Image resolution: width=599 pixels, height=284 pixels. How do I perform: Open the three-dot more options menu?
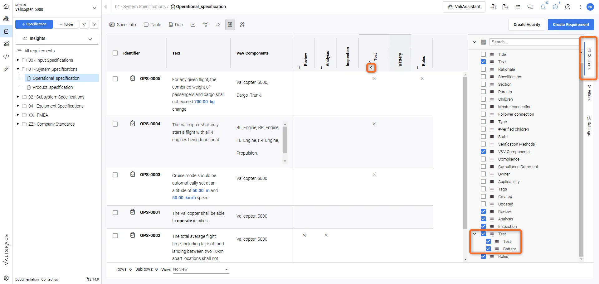click(x=580, y=7)
